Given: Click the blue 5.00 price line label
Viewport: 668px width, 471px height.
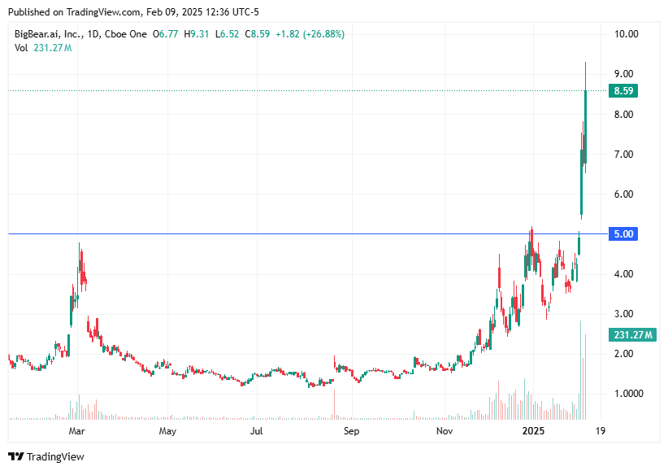Looking at the screenshot, I should 622,233.
